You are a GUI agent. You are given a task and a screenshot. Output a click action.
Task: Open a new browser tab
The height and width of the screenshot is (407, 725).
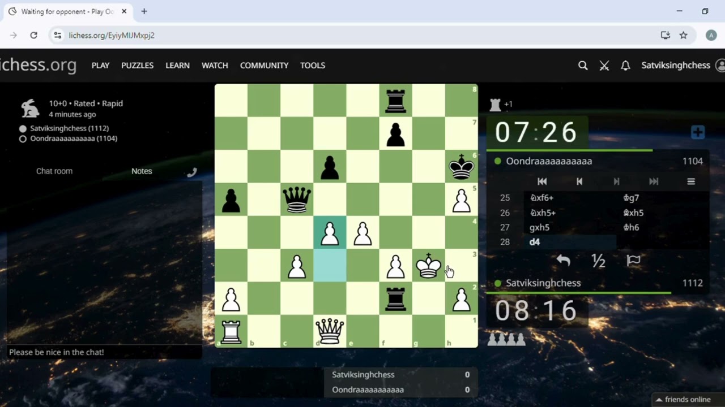(144, 11)
